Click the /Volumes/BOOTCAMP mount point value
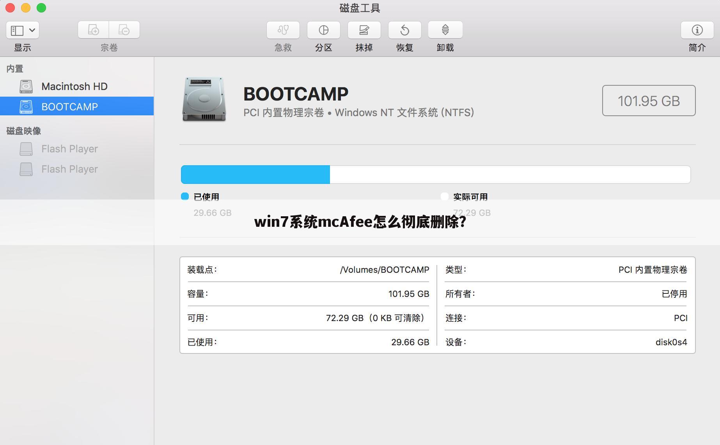The width and height of the screenshot is (720, 445). [384, 269]
